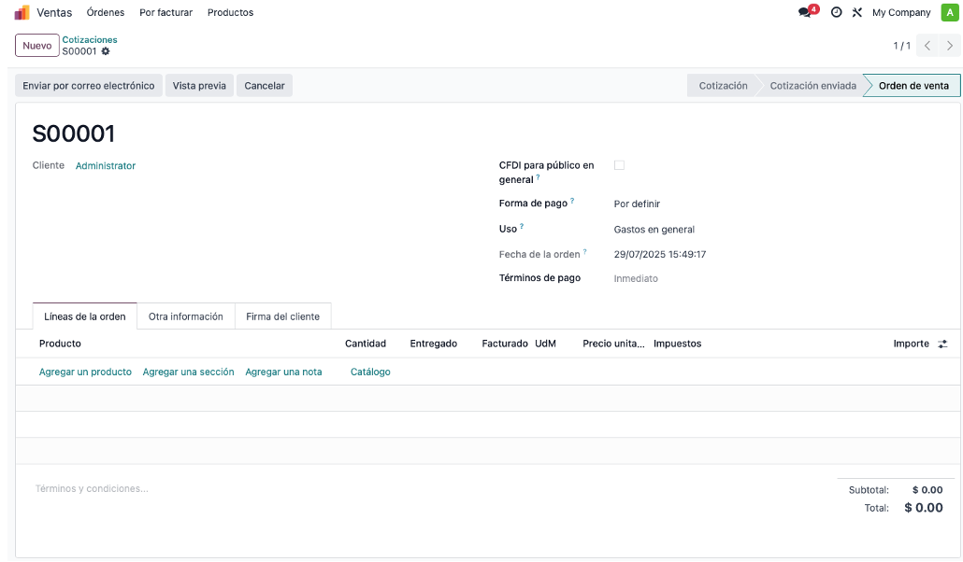Click the Agregar un producto link
The height and width of the screenshot is (562, 963).
(85, 372)
